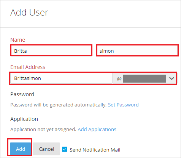Viewport: 181px width, 158px height.
Task: Uncheck the Send Notification Mail checkbox
Action: [x=65, y=149]
